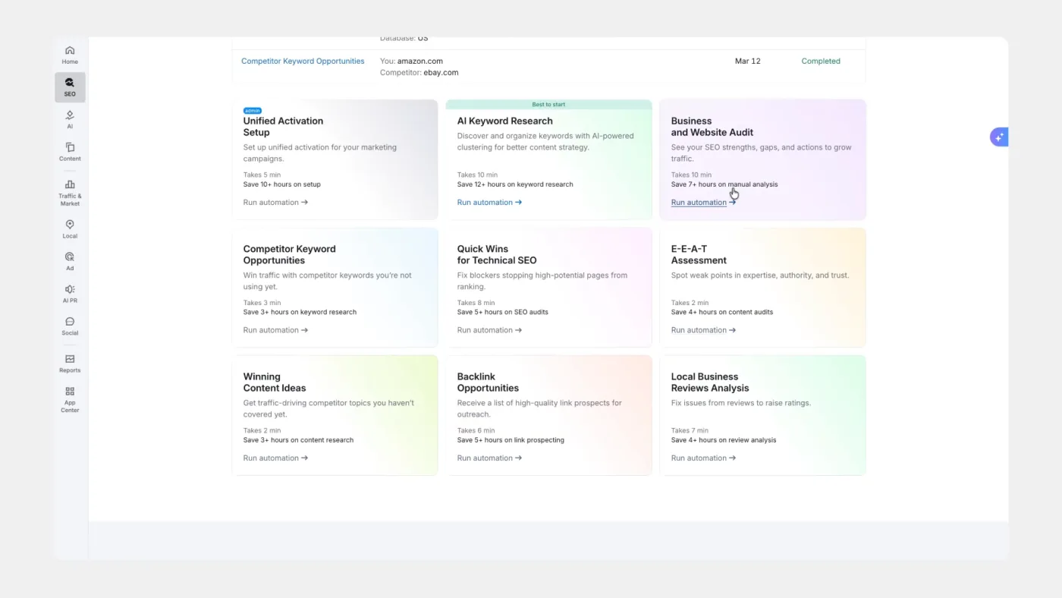This screenshot has height=598, width=1062.
Task: Open the Ad sidebar icon
Action: click(70, 261)
